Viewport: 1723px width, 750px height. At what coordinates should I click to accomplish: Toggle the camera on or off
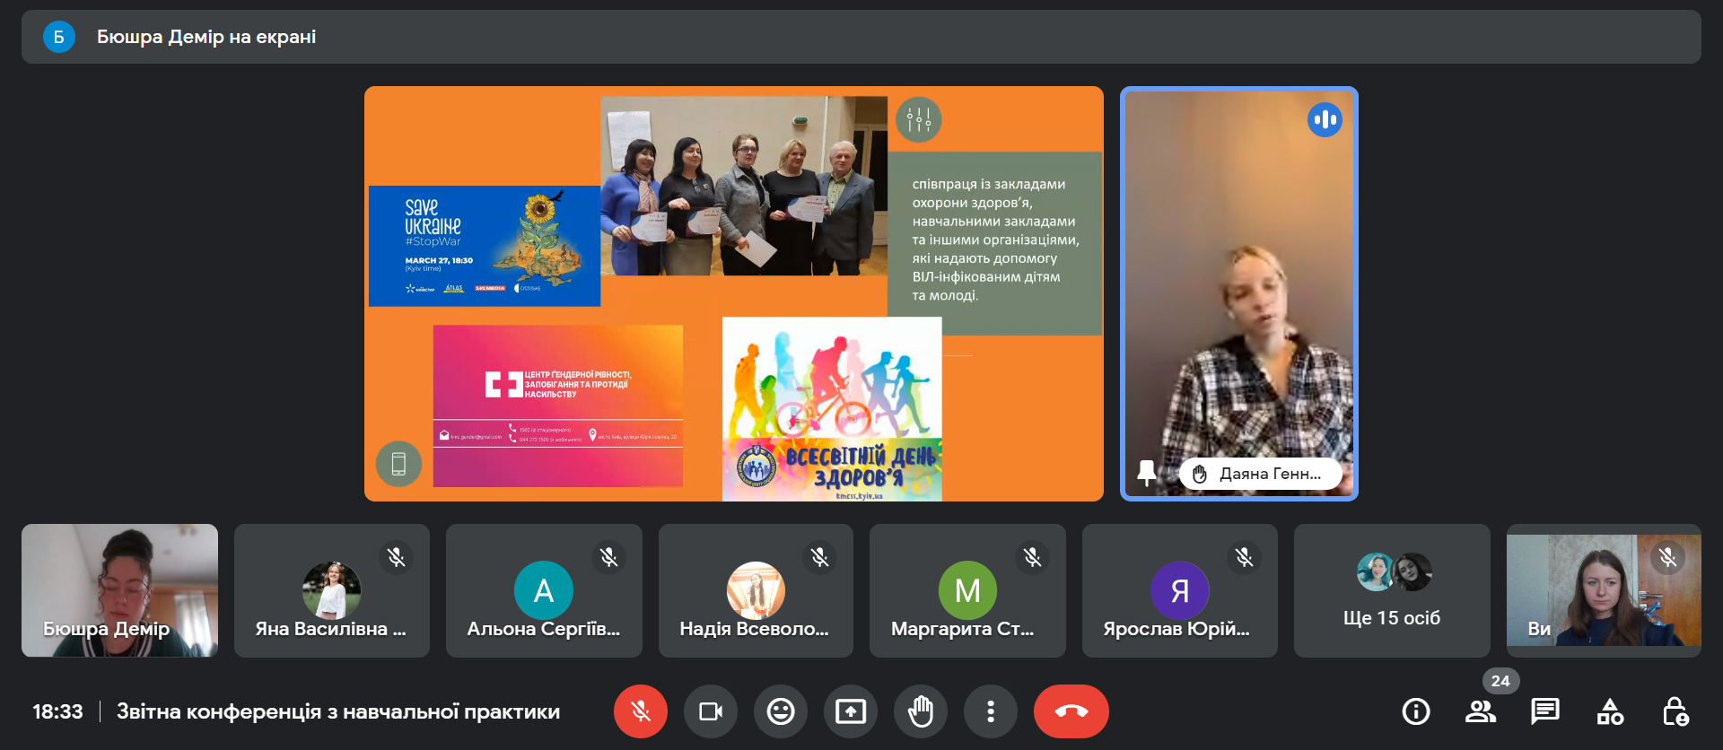710,711
